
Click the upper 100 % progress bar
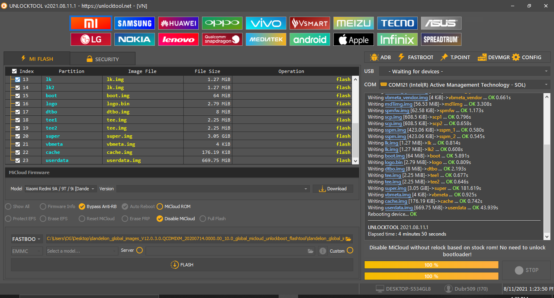click(432, 265)
